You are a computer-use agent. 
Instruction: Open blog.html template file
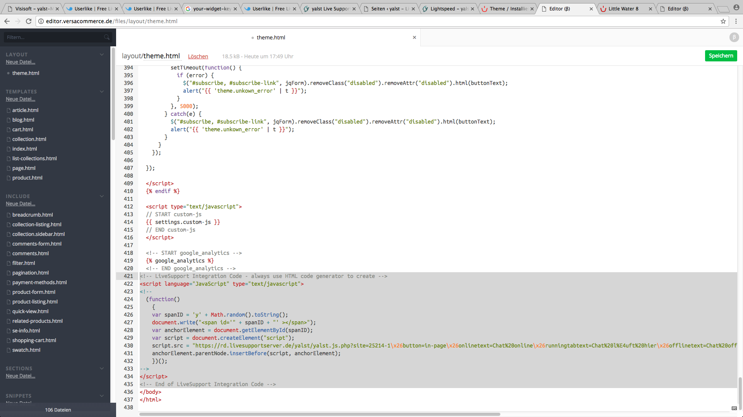(23, 120)
